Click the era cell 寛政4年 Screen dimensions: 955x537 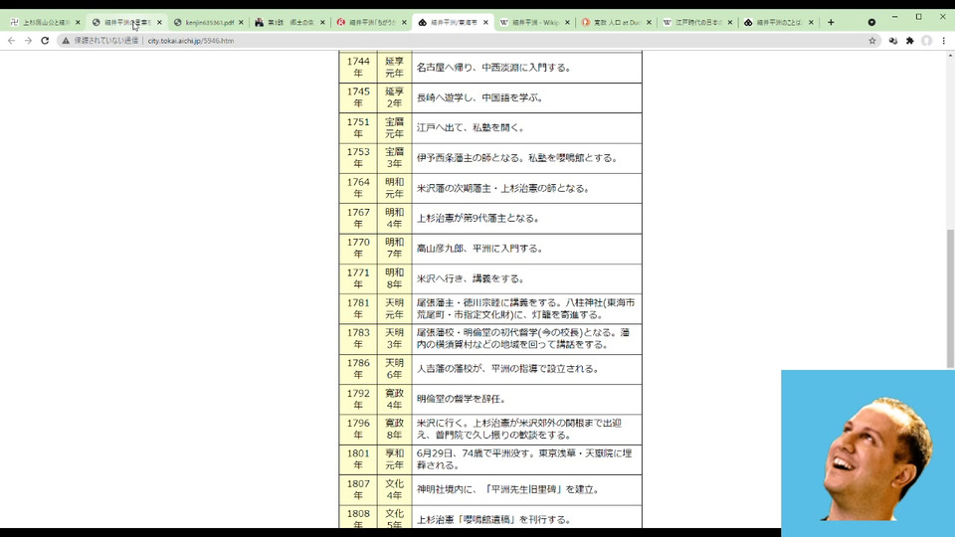pos(394,399)
